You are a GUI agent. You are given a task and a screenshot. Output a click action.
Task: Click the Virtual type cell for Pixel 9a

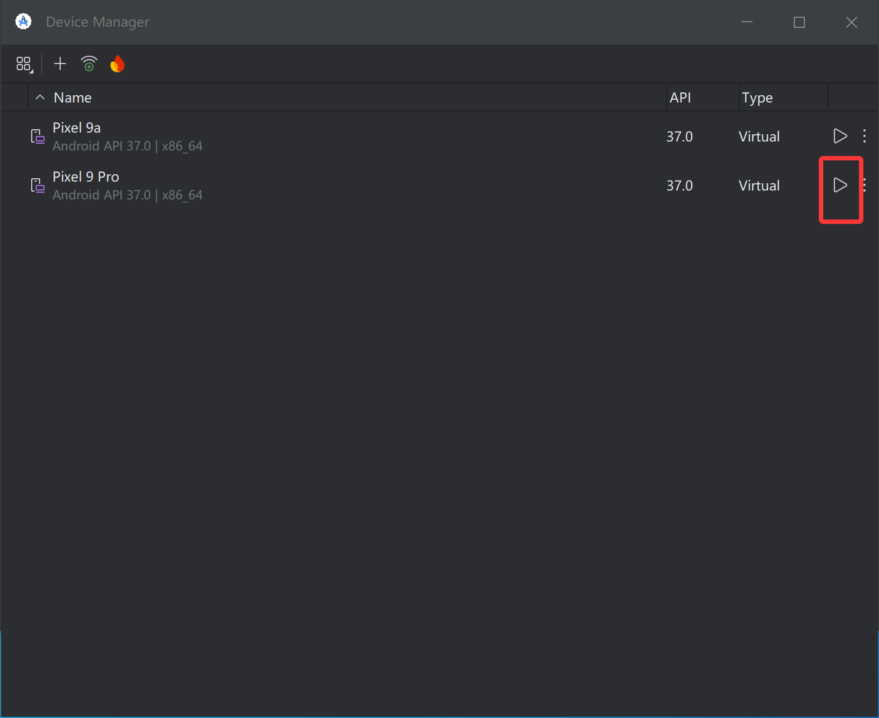click(759, 136)
